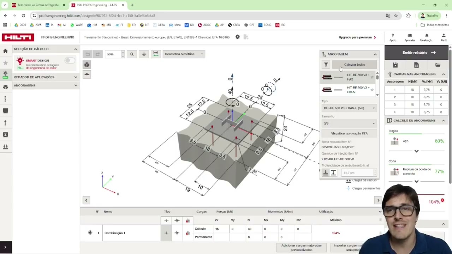452x254 pixels.
Task: Click the redo arrow in the viewport toolbar
Action: coord(97,54)
